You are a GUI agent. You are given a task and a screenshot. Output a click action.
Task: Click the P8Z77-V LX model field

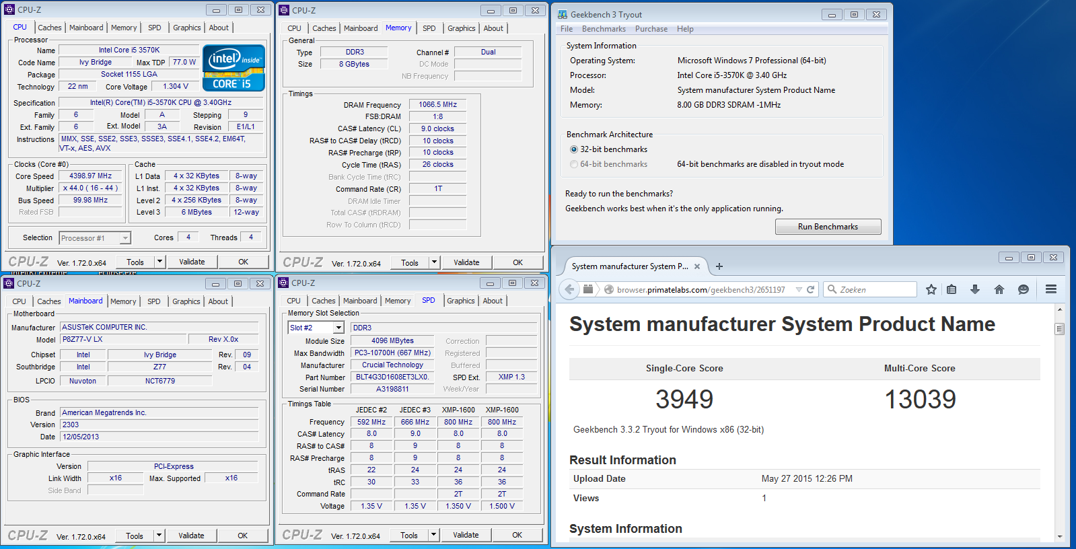(124, 339)
